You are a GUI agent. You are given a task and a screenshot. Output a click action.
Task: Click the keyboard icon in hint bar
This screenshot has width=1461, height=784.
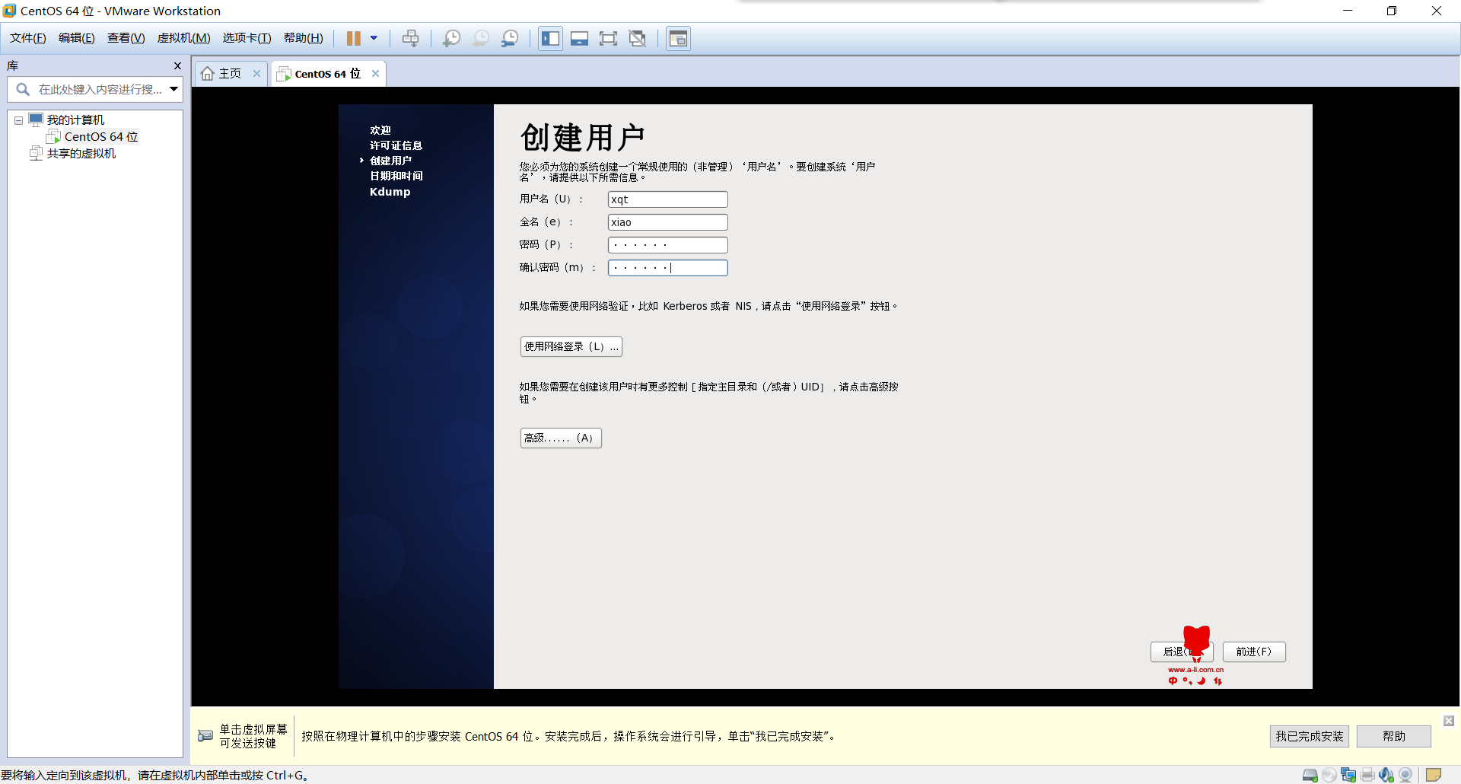tap(205, 736)
